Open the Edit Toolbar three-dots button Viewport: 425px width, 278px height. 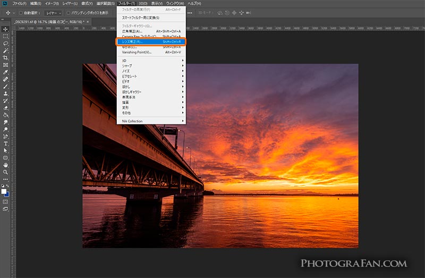point(5,179)
